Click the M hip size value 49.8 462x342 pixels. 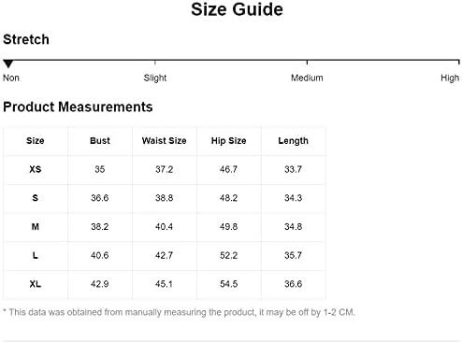pyautogui.click(x=228, y=227)
